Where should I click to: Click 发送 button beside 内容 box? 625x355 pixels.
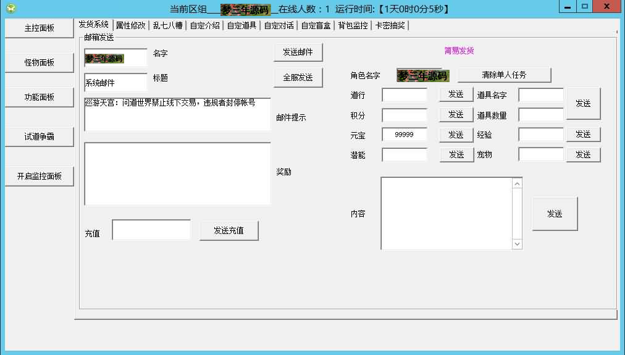click(555, 214)
